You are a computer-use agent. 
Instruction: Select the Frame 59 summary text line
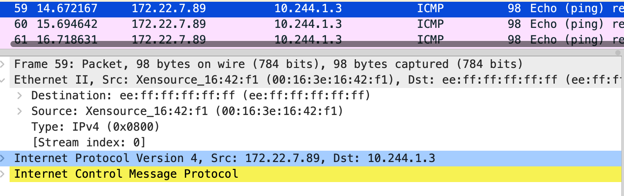coord(268,64)
